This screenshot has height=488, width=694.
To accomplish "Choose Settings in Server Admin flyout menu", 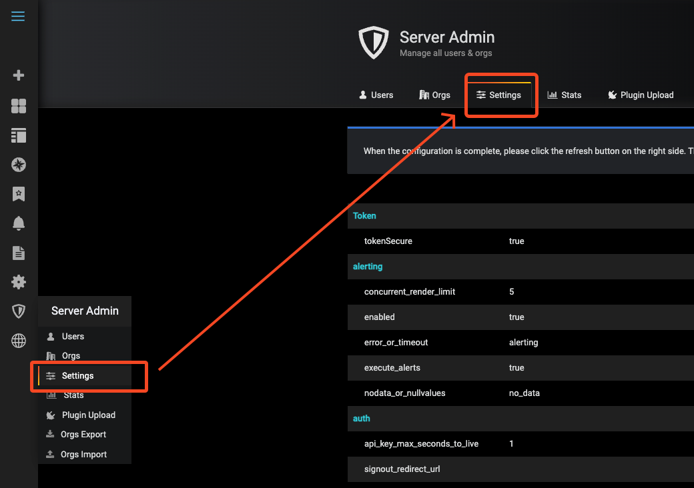I will (77, 376).
